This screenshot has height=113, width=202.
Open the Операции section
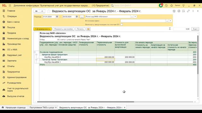click(12, 16)
